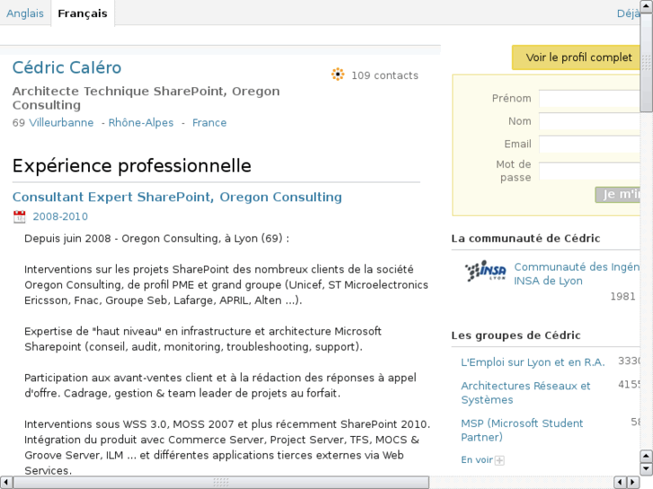This screenshot has height=489, width=653.
Task: Open Architectures Réseaux et Systèmes group link
Action: point(525,393)
